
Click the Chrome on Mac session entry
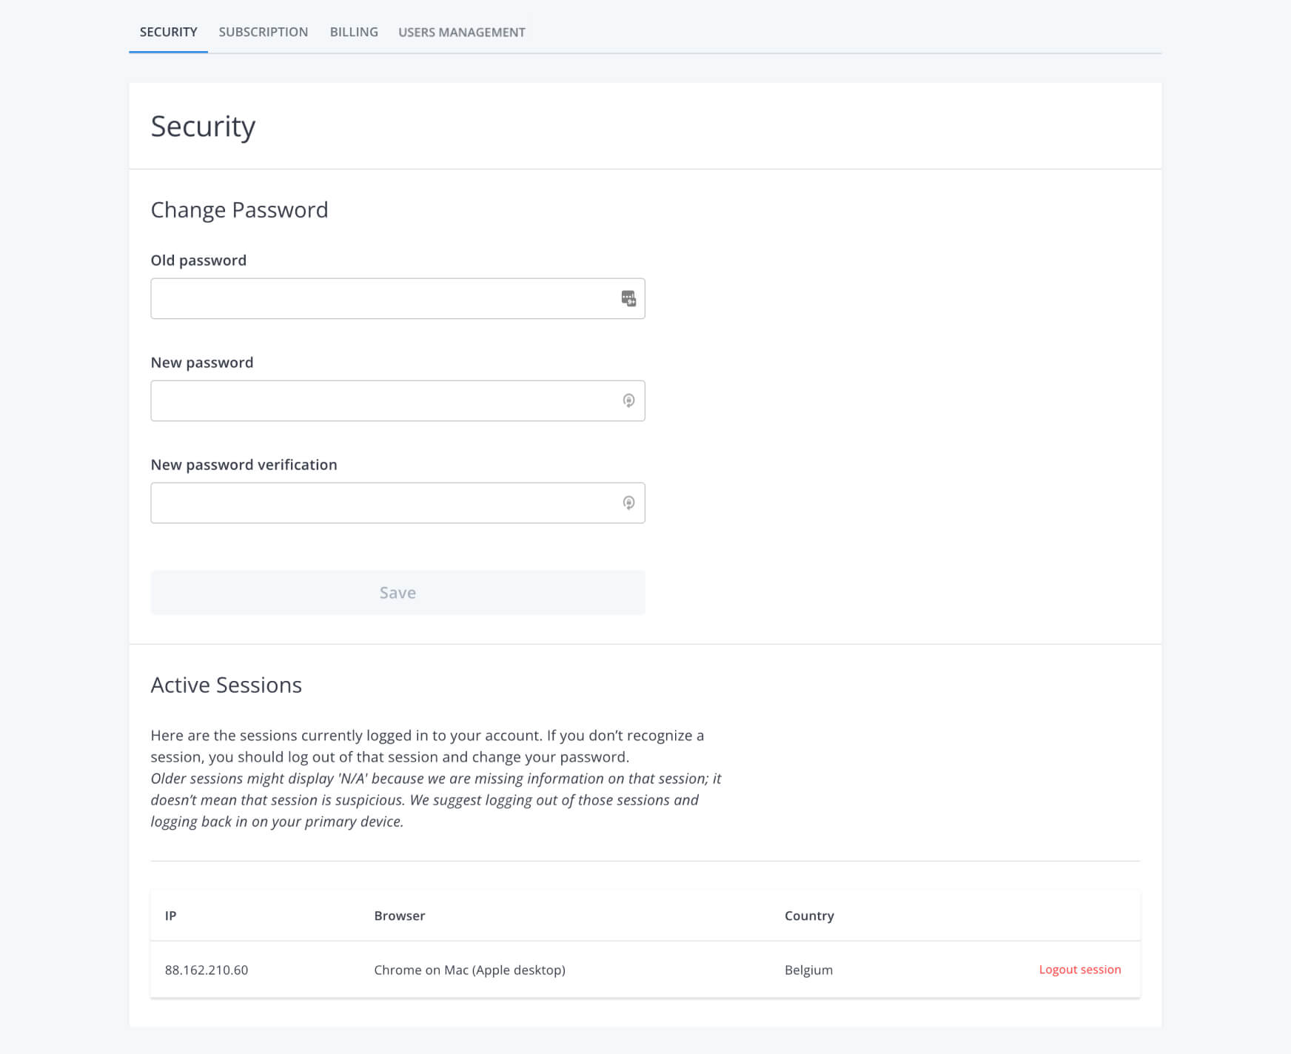469,970
